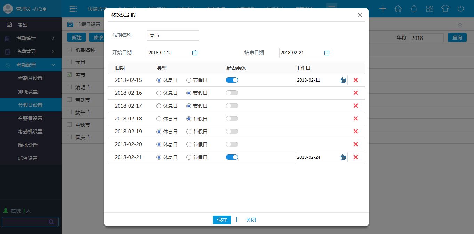This screenshot has height=234, width=474.
Task: Select 休息日 radio for 2018-02-16
Action: tap(159, 93)
